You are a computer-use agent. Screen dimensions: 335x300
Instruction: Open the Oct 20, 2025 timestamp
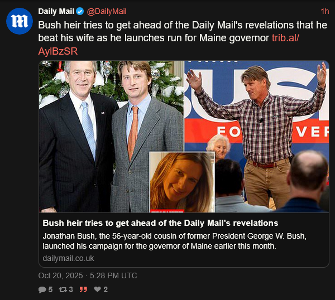pyautogui.click(x=88, y=275)
